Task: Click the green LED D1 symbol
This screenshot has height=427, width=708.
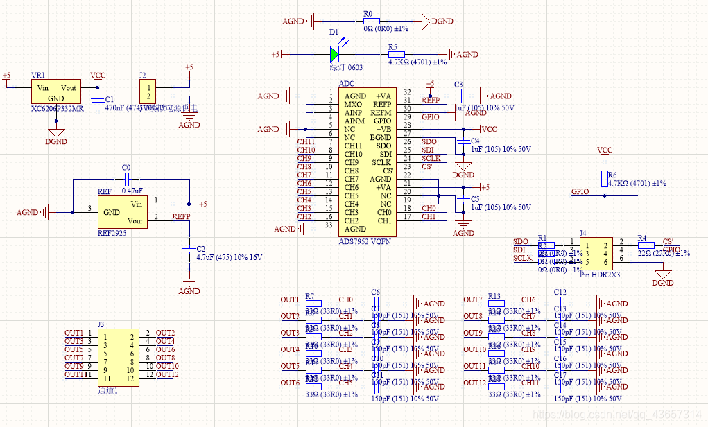Action: 335,55
